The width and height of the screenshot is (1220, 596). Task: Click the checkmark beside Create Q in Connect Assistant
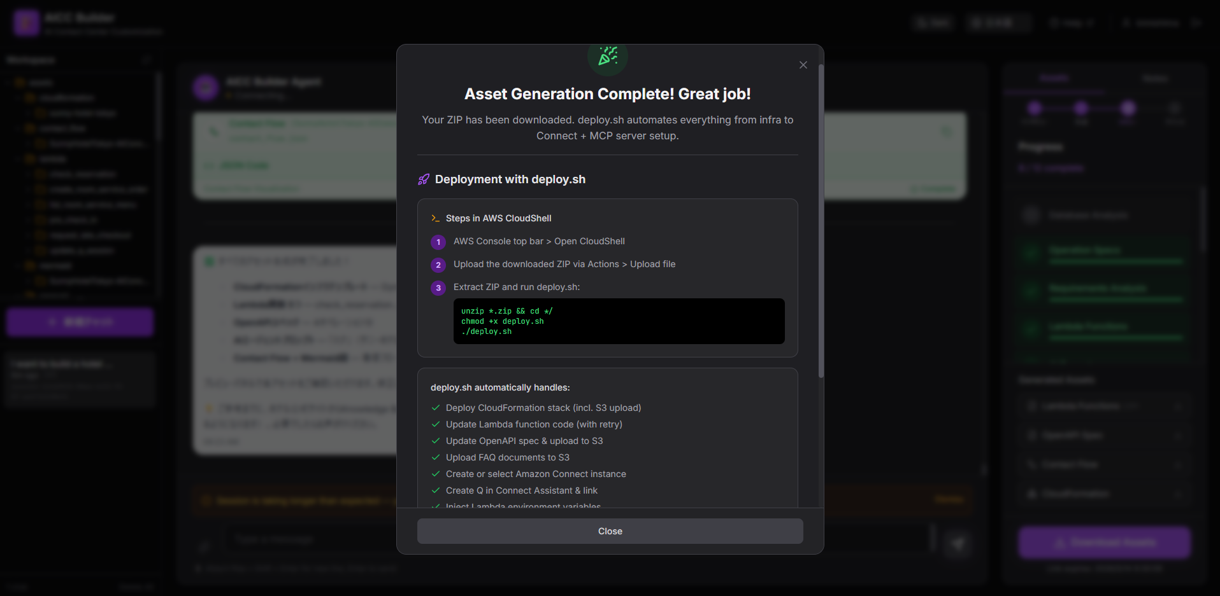click(x=436, y=490)
